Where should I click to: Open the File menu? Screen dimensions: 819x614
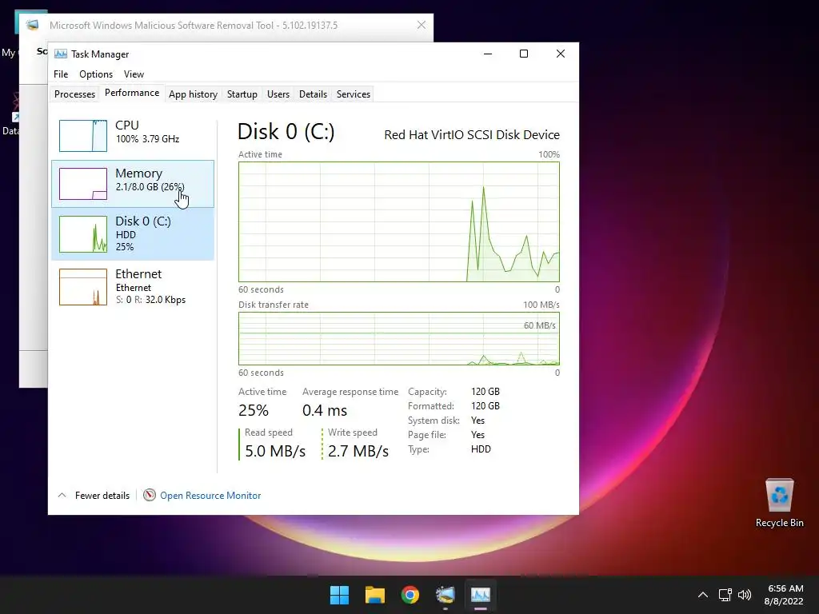click(x=61, y=74)
